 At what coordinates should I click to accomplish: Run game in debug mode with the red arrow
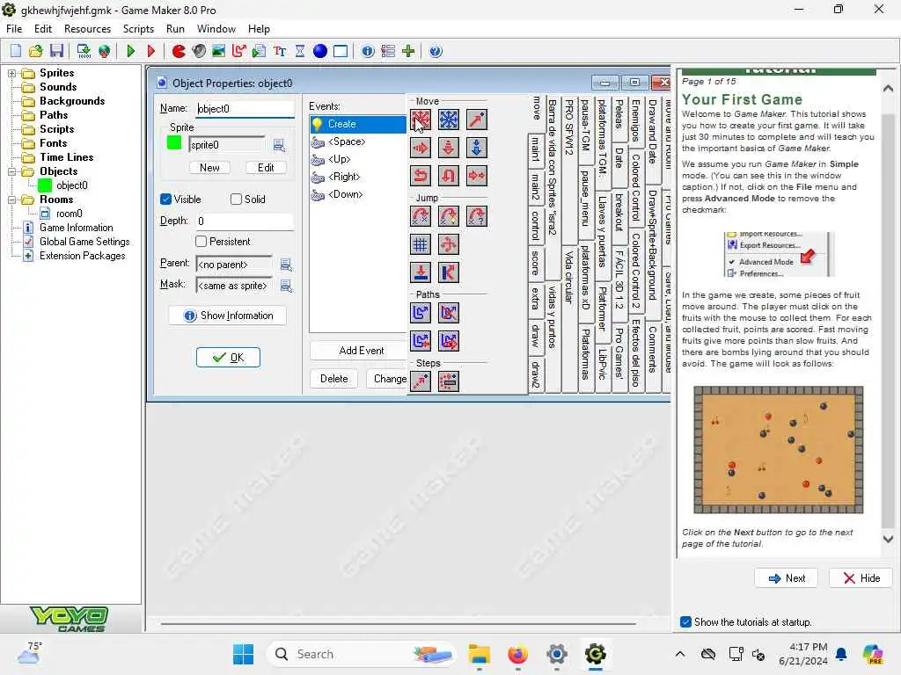pyautogui.click(x=151, y=51)
